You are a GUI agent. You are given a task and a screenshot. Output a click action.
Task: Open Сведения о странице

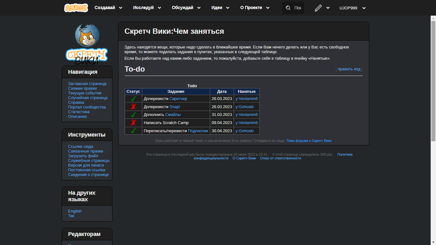point(88,175)
